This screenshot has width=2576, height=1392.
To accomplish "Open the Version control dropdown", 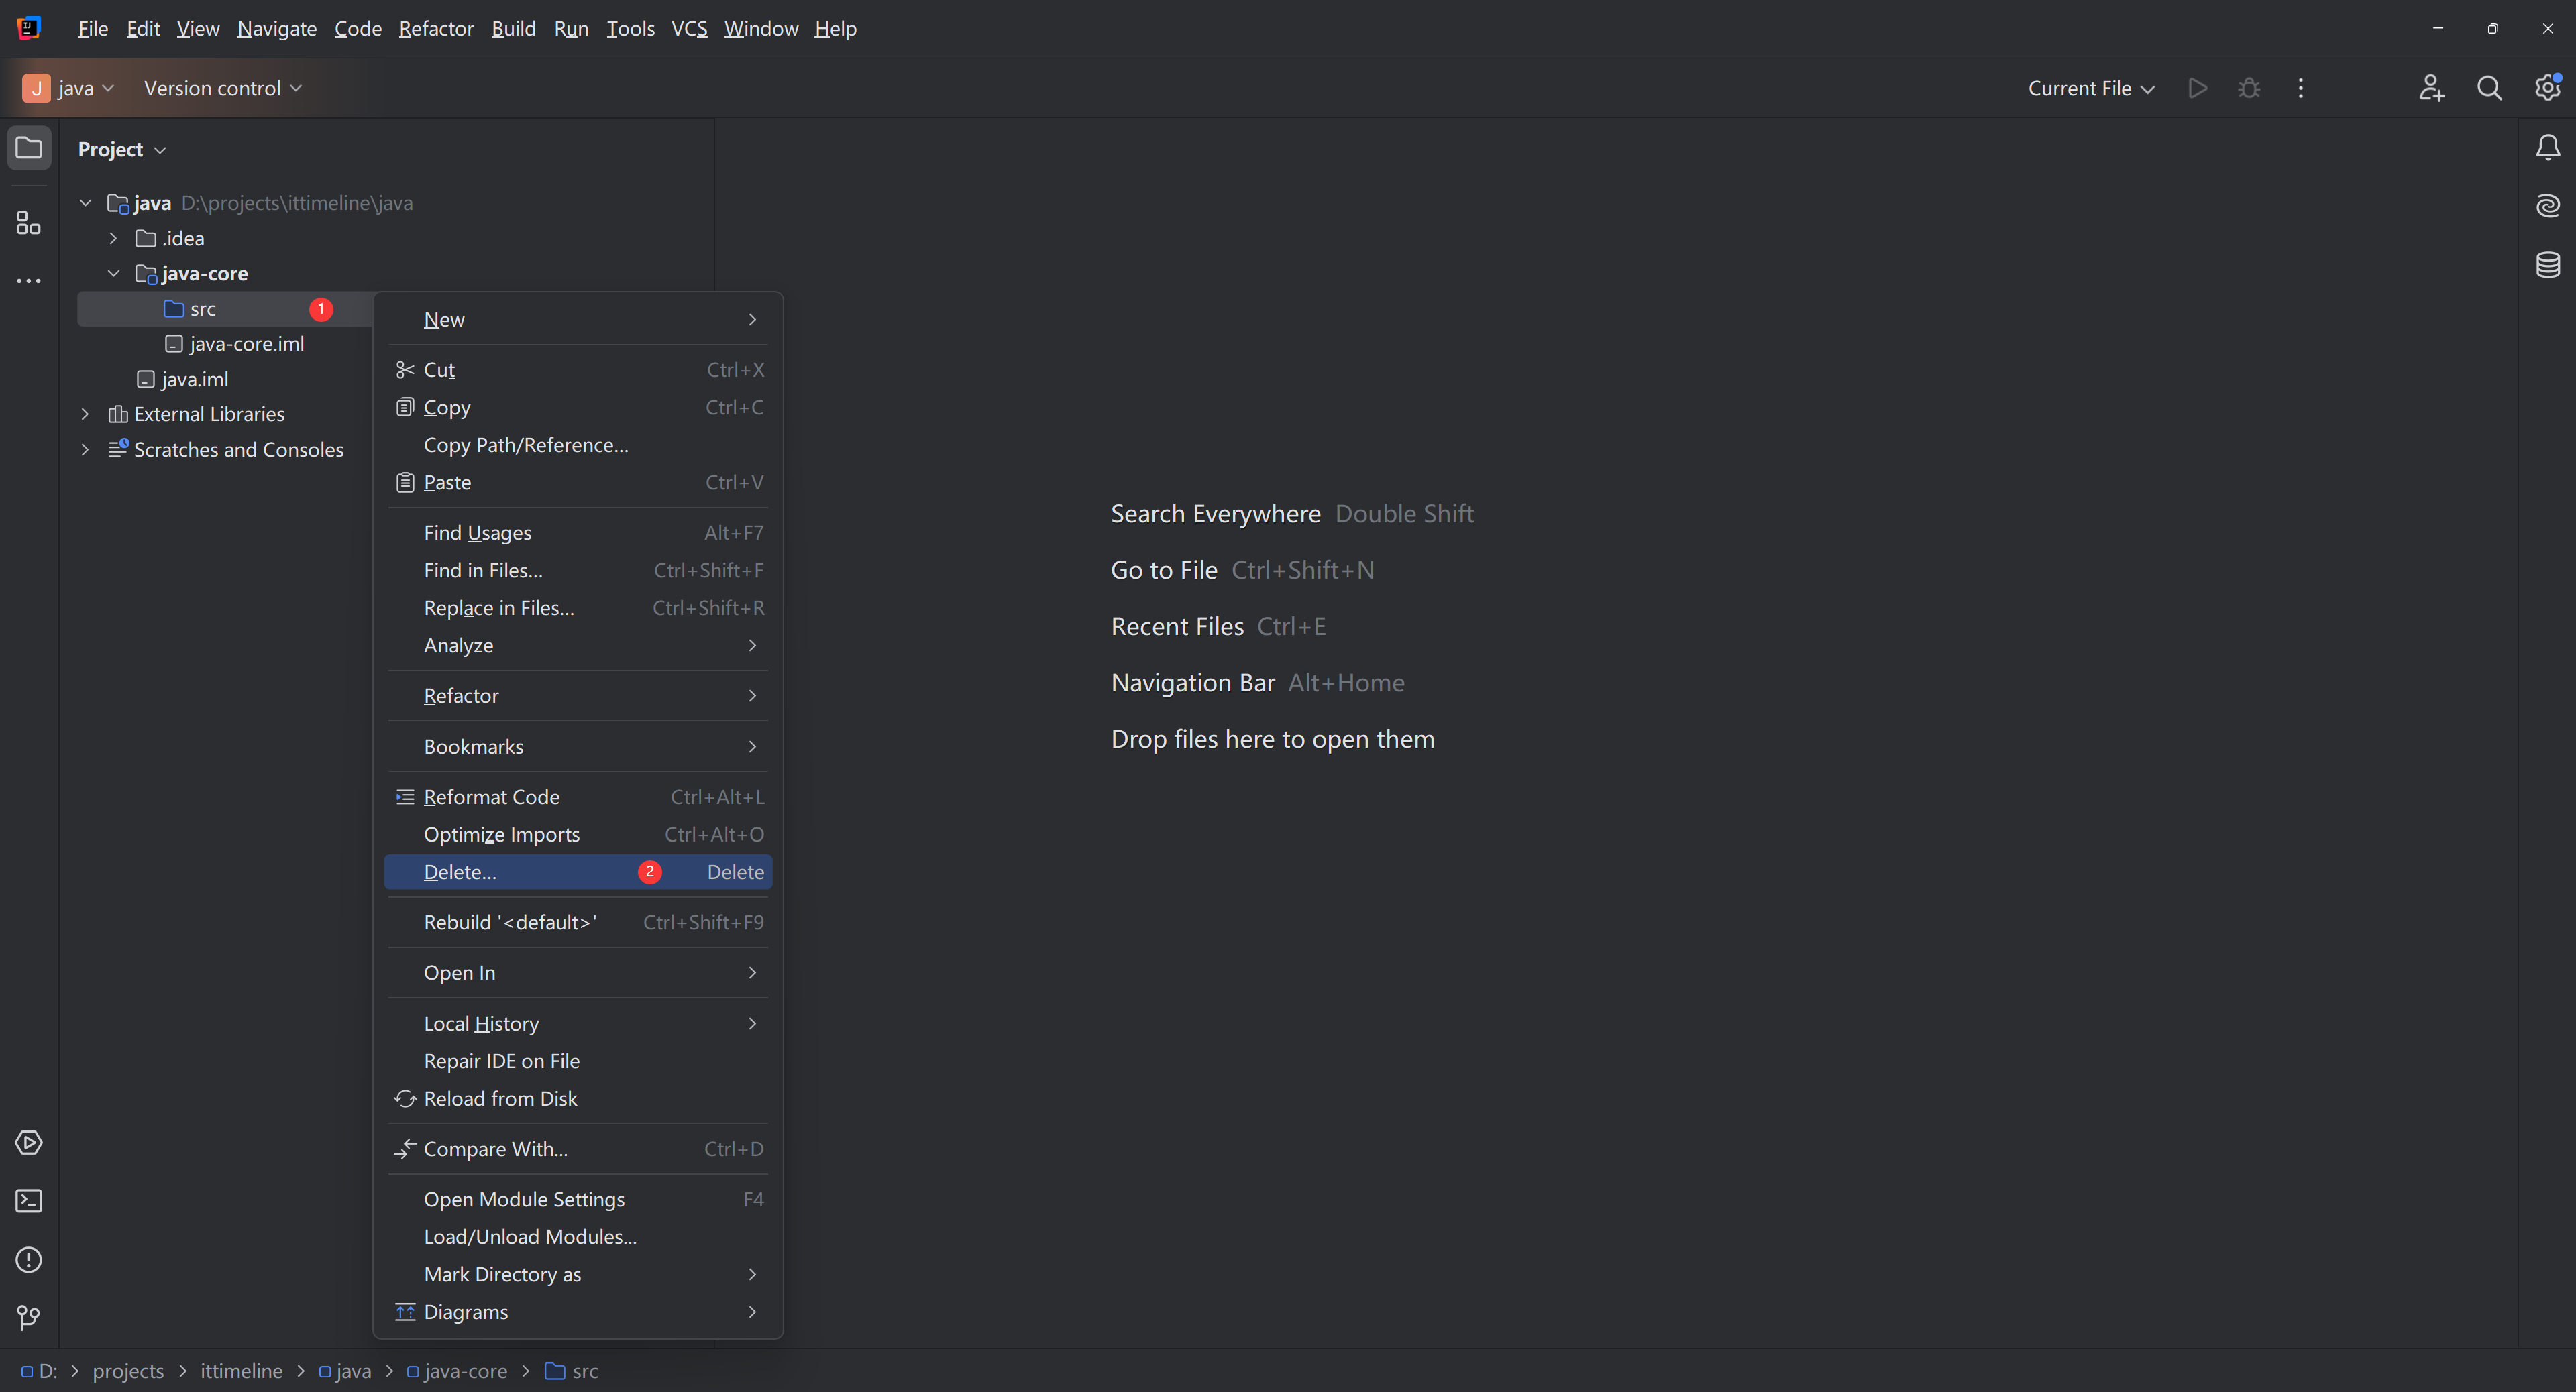I will pyautogui.click(x=222, y=88).
